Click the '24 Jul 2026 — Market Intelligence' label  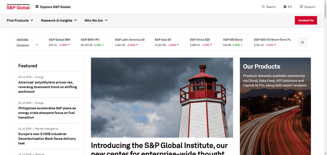38,129
